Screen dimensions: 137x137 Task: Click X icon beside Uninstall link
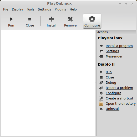point(101,109)
